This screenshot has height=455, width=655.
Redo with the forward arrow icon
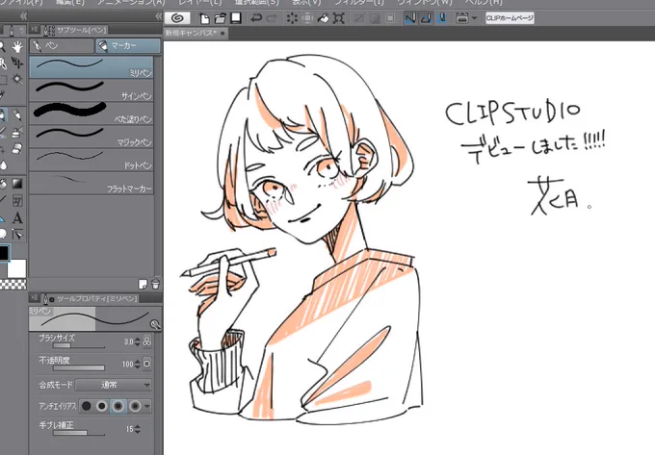point(272,18)
